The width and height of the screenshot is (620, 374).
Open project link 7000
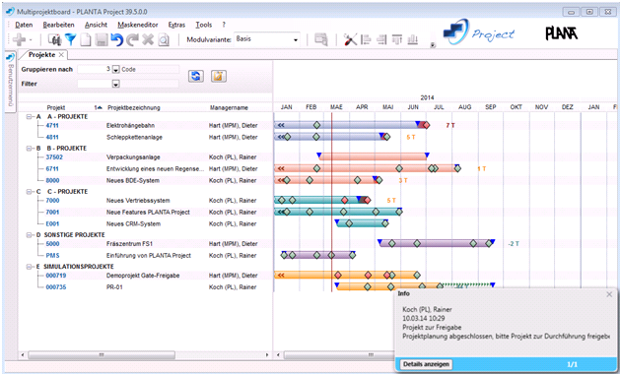(x=52, y=201)
